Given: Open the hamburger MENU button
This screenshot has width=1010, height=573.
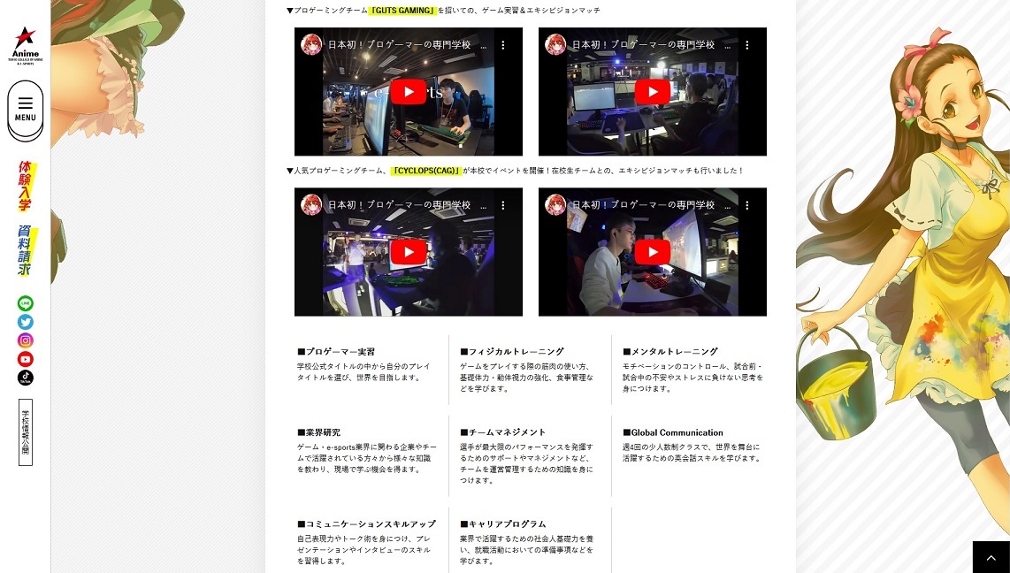Looking at the screenshot, I should click(26, 110).
